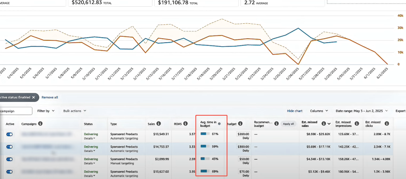Click the Budget column info icon

(241, 124)
